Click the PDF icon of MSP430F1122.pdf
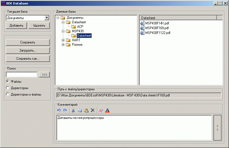The image size is (229, 148). coord(142,33)
